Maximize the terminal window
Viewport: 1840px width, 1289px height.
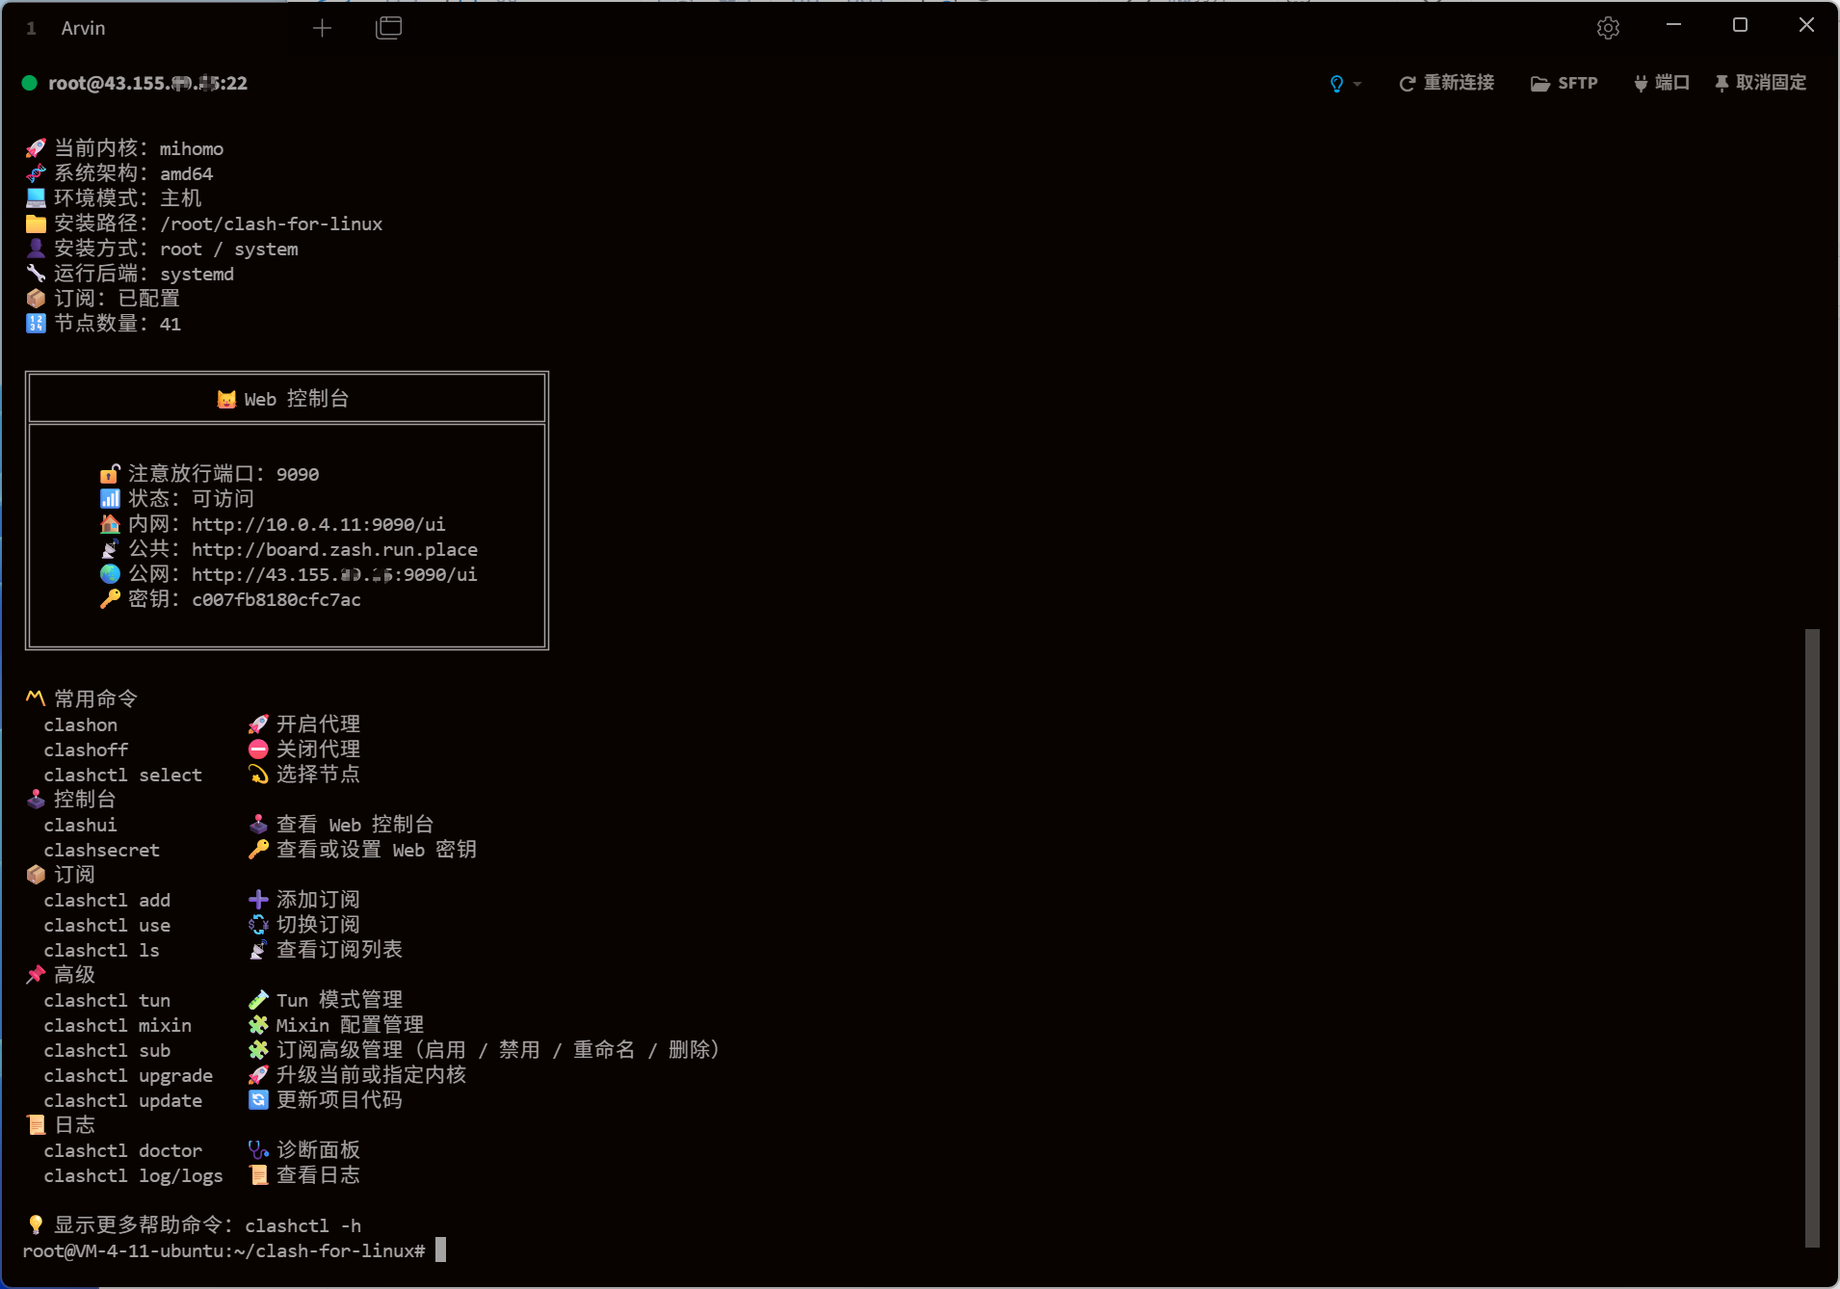pos(1740,25)
